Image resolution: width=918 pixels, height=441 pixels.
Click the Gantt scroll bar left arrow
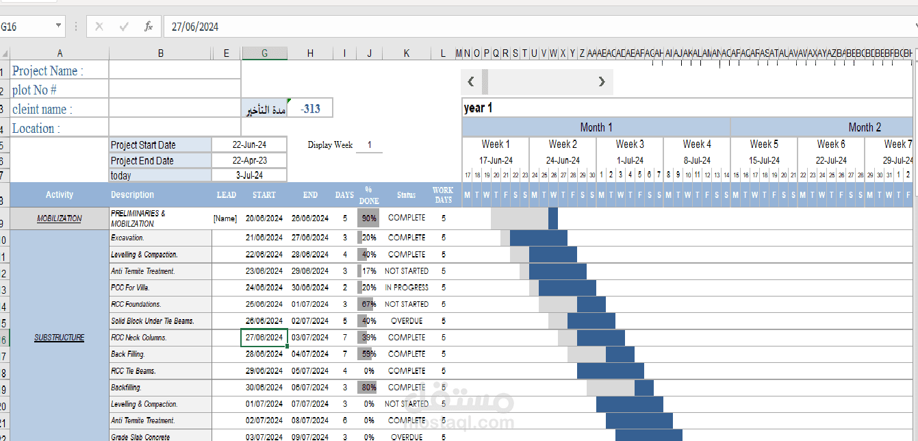(x=471, y=81)
